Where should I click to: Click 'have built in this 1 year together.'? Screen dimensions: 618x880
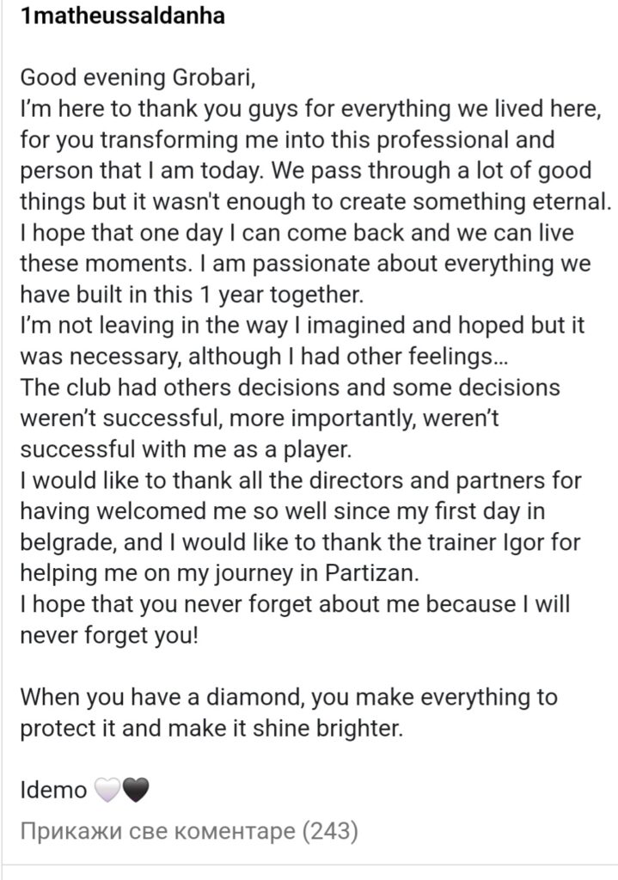coord(192,295)
